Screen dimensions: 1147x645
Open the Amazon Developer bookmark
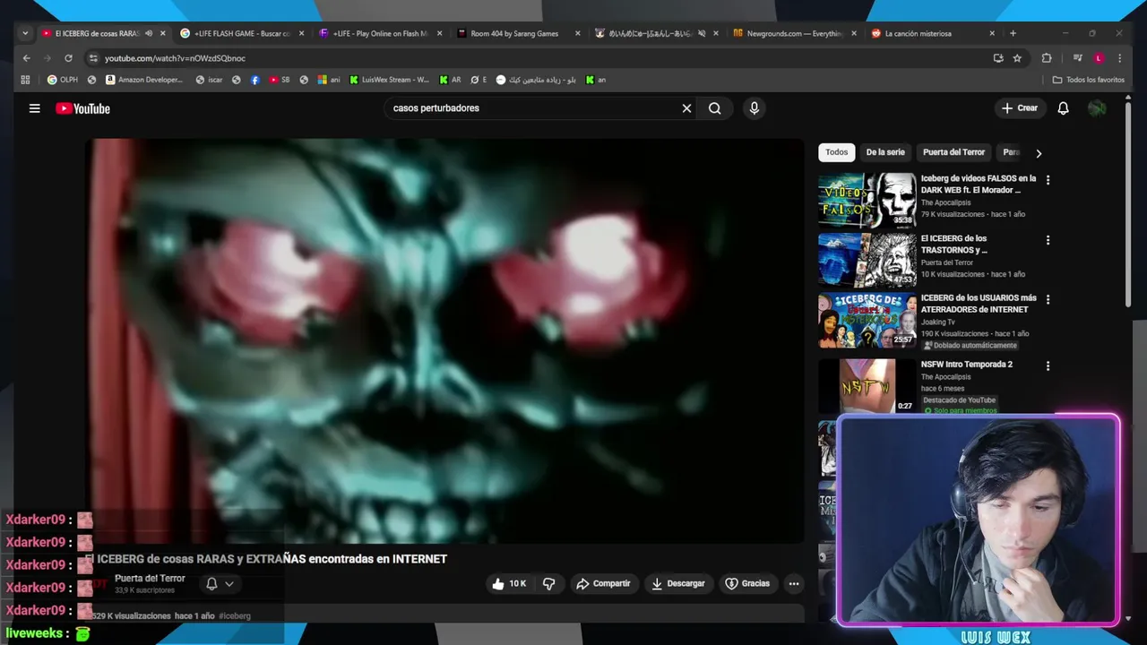pyautogui.click(x=144, y=80)
